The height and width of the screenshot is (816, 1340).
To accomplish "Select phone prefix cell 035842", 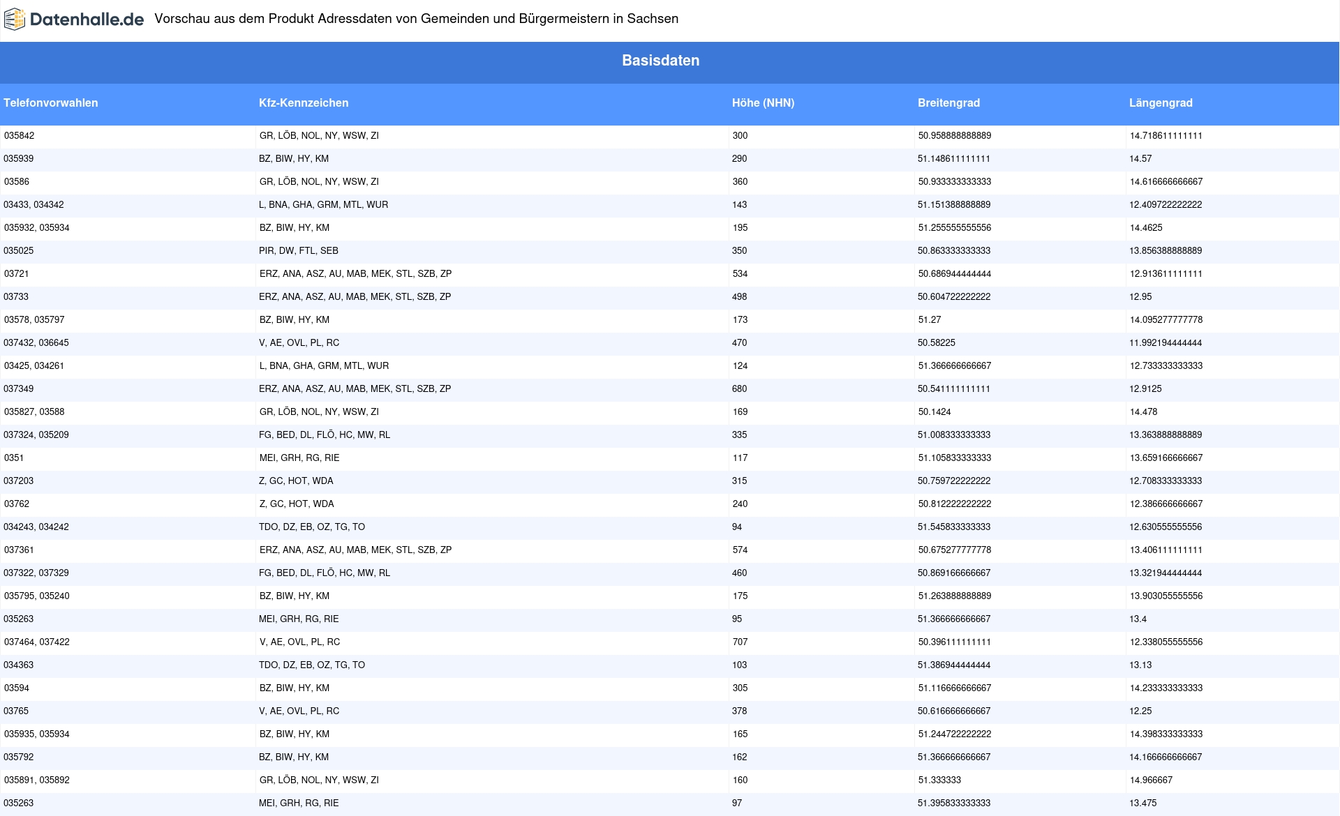I will point(19,136).
